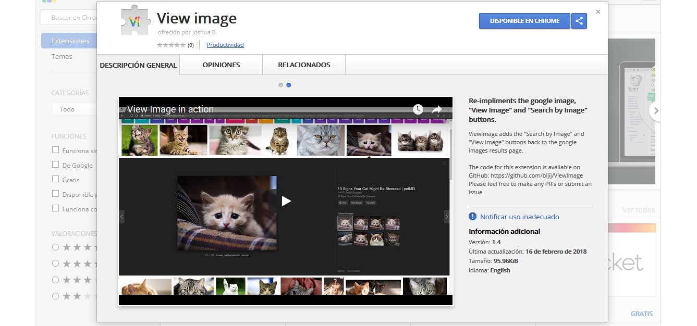Open the Productividad category link

click(x=225, y=45)
